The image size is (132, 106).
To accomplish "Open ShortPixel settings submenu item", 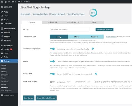I will [x=4, y=88].
